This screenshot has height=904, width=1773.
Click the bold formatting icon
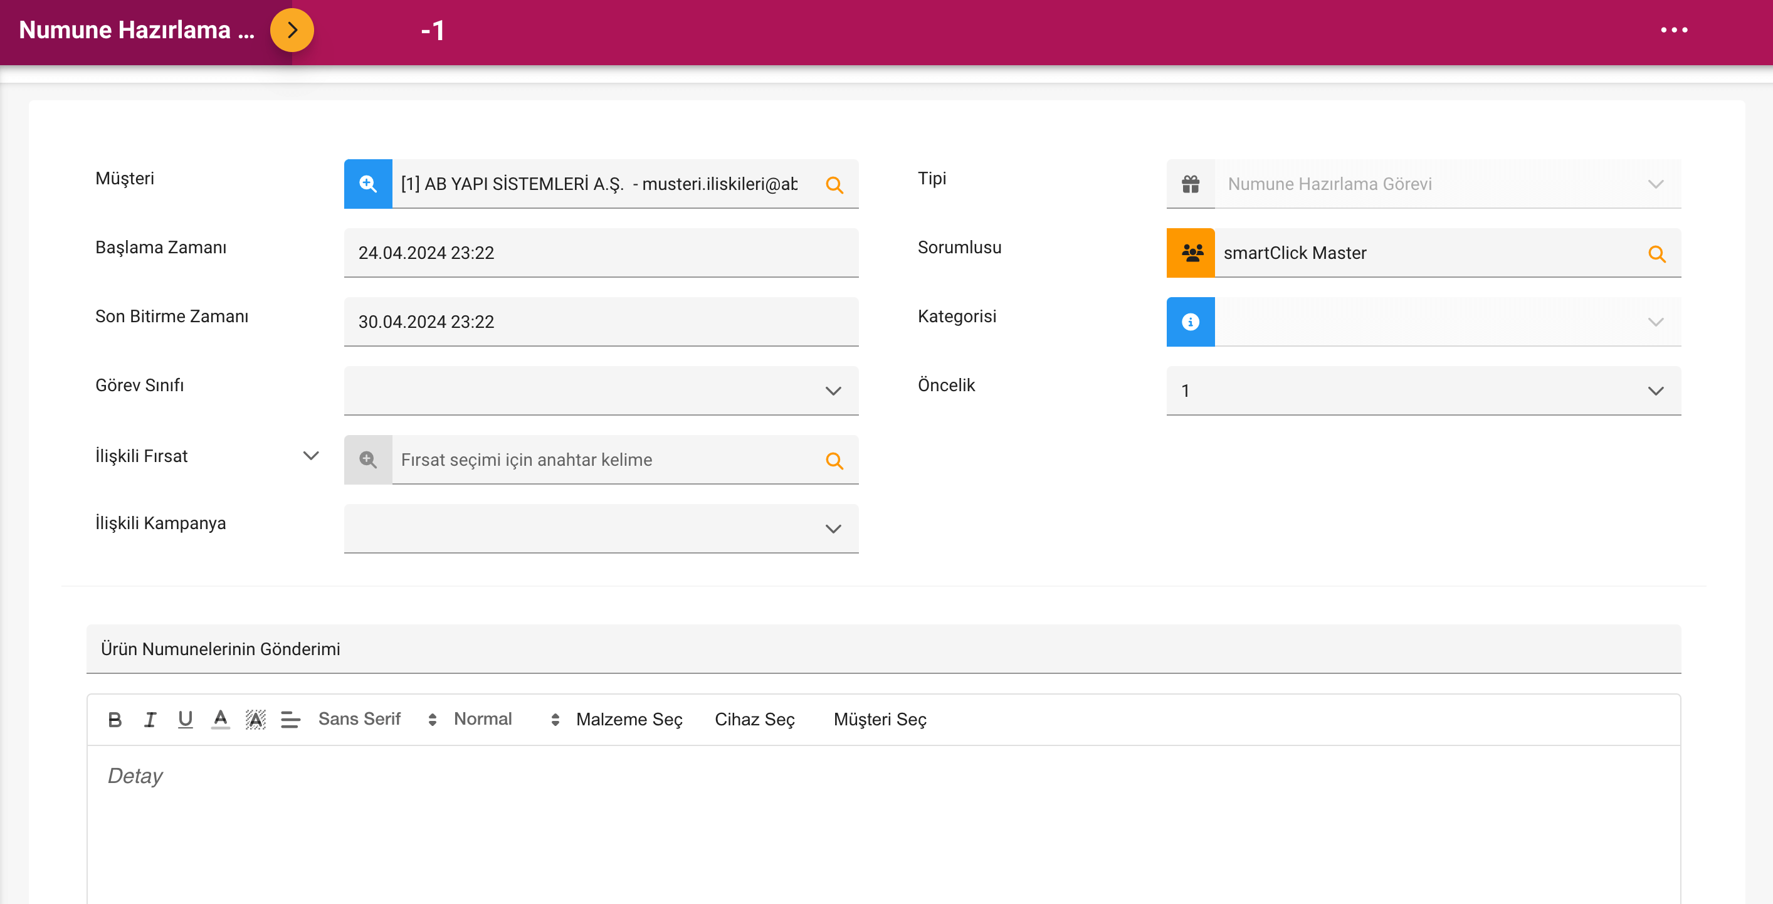[x=114, y=718]
